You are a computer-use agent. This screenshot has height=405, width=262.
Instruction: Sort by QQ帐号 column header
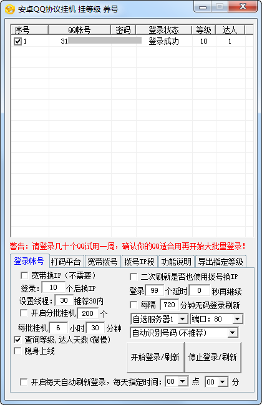tap(80, 30)
